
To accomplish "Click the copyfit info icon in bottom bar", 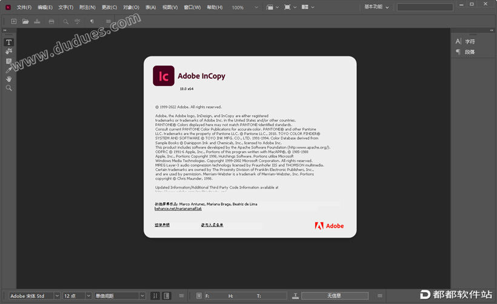I will tap(199, 296).
